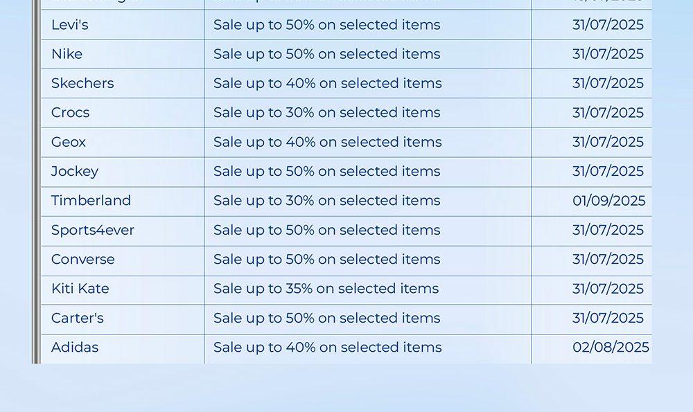The width and height of the screenshot is (693, 412).
Task: Select the Geox brand name
Action: click(x=69, y=142)
